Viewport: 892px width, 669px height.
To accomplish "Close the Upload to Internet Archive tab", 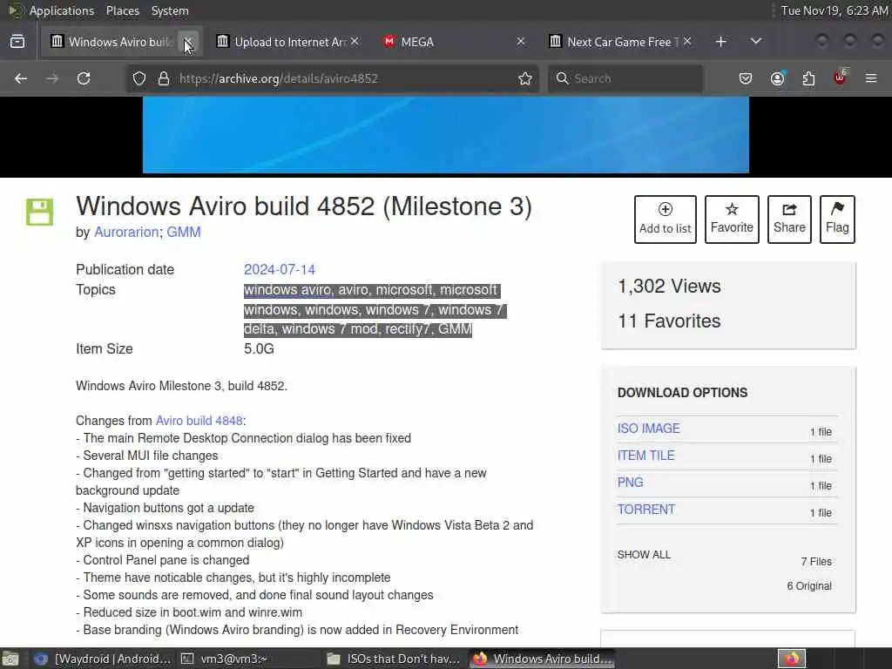I will (355, 41).
